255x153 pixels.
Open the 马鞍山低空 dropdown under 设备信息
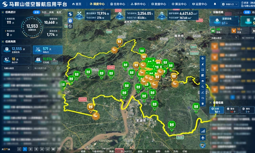[x=225, y=38]
